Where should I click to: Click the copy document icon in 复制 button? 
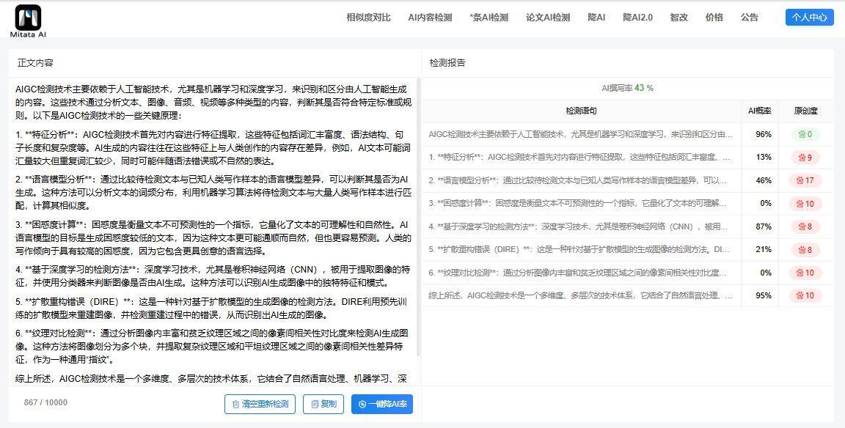pyautogui.click(x=313, y=404)
